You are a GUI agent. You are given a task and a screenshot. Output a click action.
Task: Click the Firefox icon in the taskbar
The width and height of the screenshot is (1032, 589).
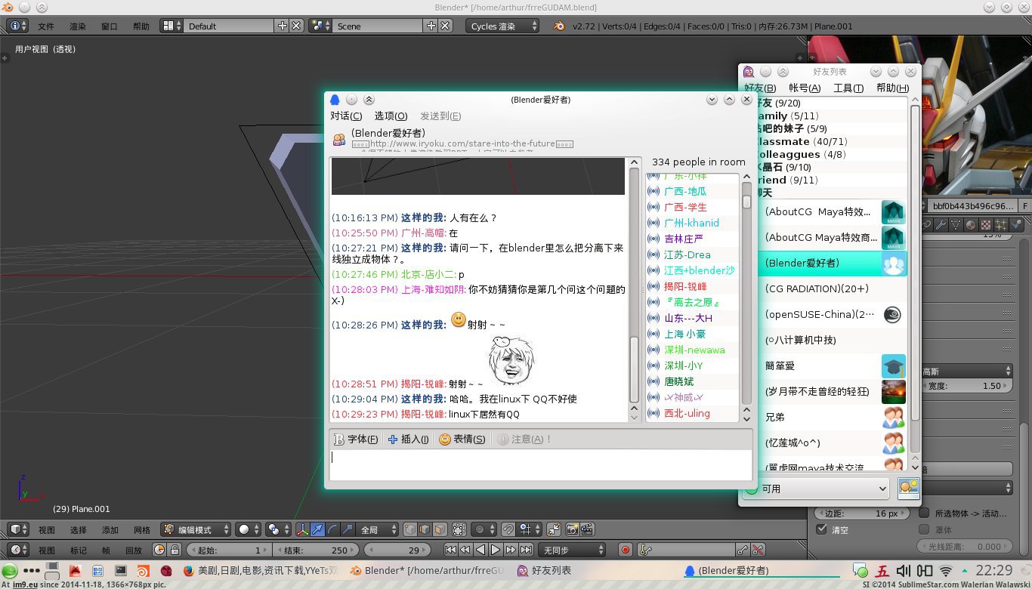click(188, 571)
